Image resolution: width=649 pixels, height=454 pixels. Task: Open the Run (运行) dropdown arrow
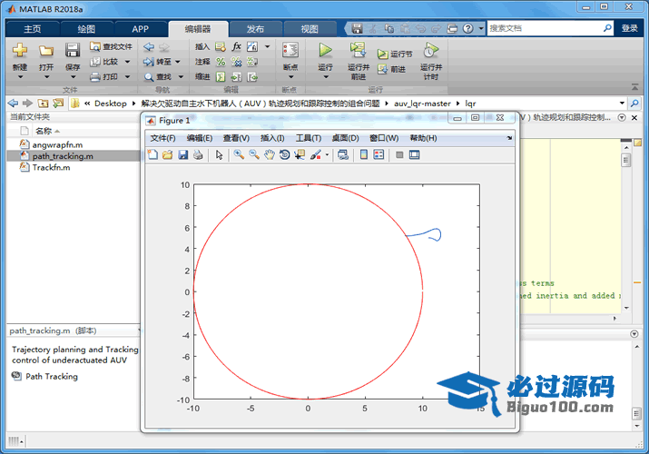pos(326,77)
